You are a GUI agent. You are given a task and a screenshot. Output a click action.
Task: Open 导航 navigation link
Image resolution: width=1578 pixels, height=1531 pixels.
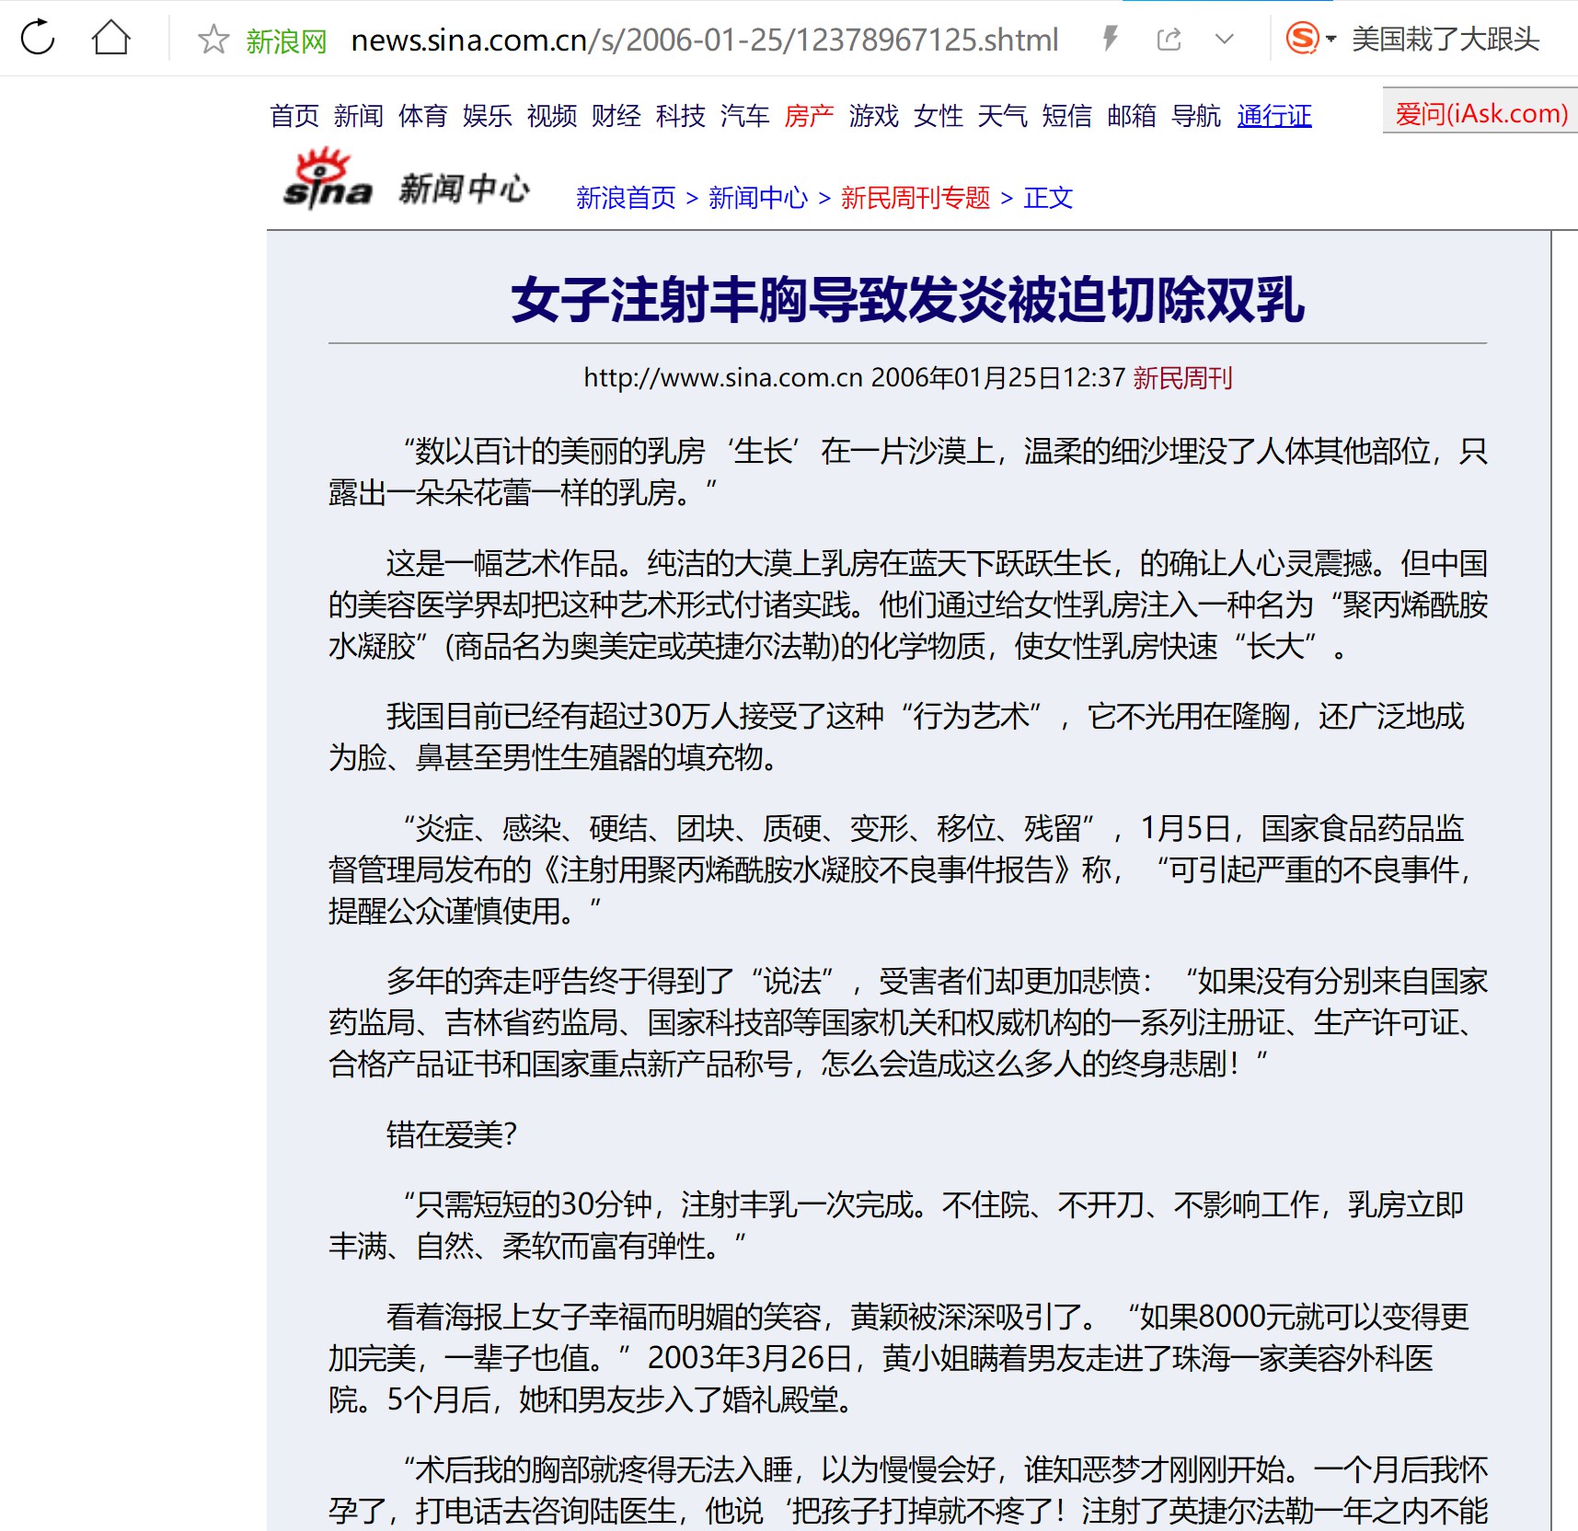[x=1196, y=116]
